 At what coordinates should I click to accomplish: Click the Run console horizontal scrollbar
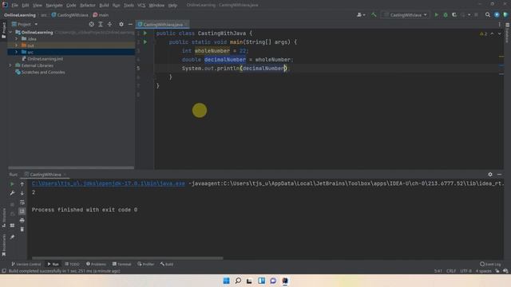pos(128,258)
